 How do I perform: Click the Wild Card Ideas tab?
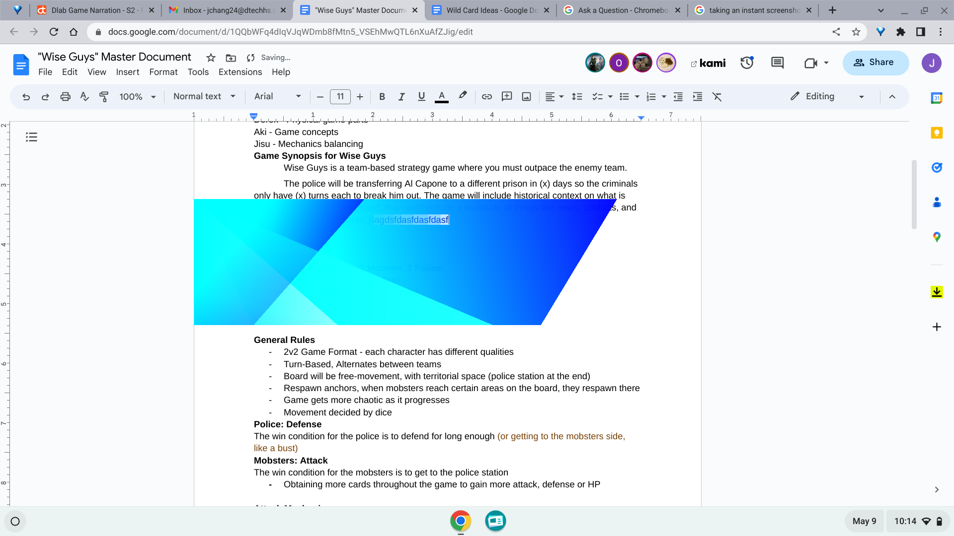click(491, 10)
